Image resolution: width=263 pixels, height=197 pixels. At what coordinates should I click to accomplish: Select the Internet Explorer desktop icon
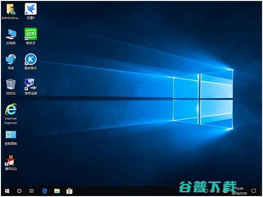(11, 114)
